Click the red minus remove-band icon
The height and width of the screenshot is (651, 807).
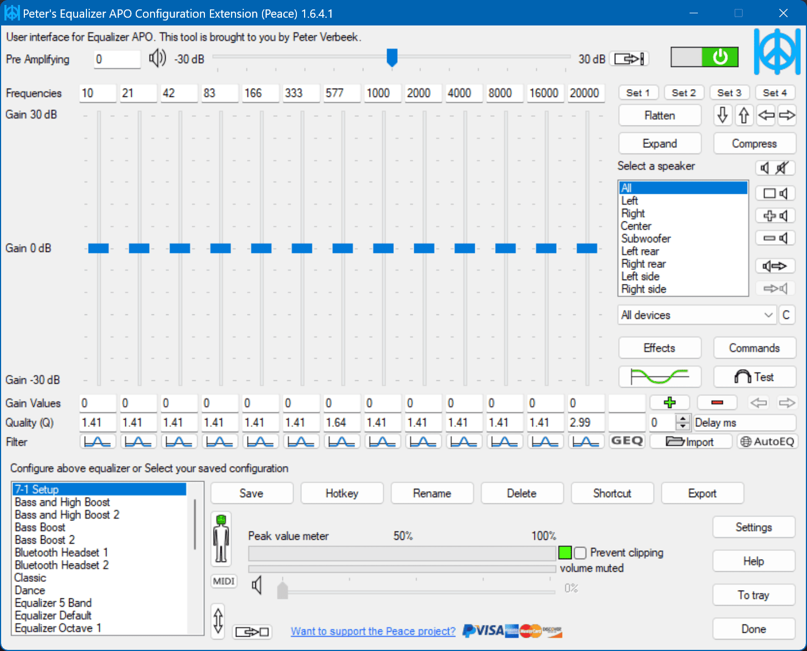click(x=717, y=402)
